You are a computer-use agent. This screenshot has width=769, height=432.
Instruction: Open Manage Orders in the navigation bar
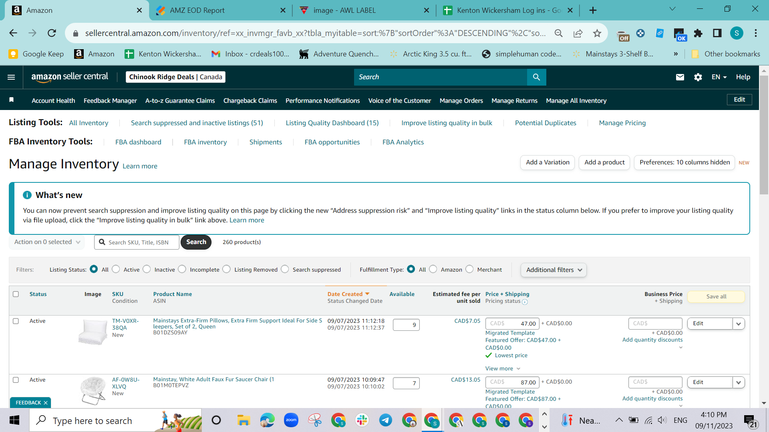[x=461, y=100]
